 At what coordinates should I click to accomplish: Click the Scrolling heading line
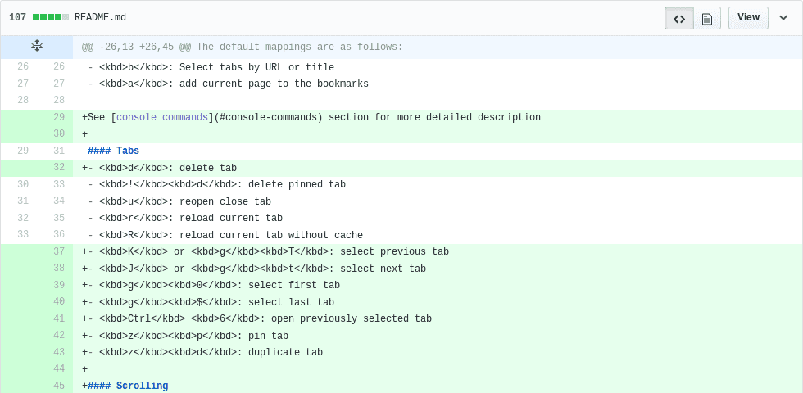pyautogui.click(x=438, y=386)
